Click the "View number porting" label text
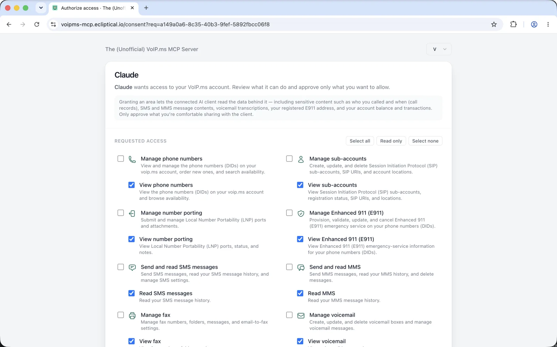The height and width of the screenshot is (347, 557). (166, 239)
